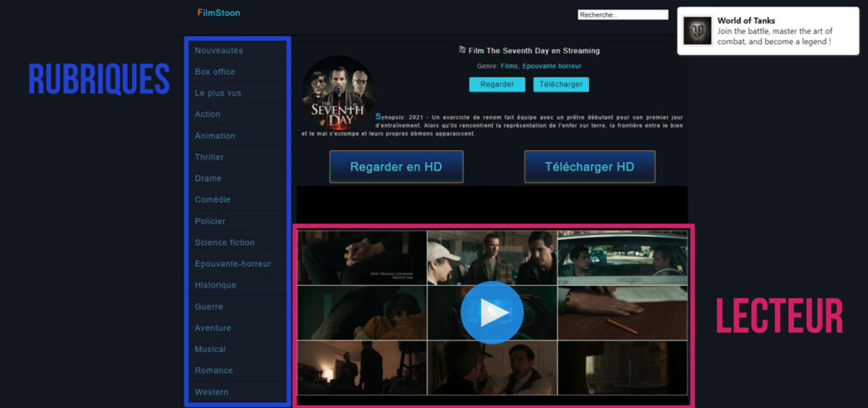868x408 pixels.
Task: Go to the Animation category
Action: click(x=214, y=136)
